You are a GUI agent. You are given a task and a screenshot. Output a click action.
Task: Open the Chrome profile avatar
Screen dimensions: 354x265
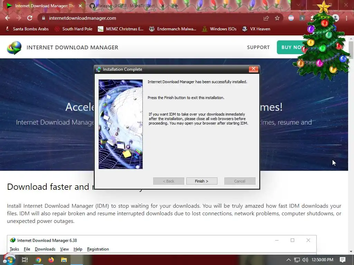point(336,18)
